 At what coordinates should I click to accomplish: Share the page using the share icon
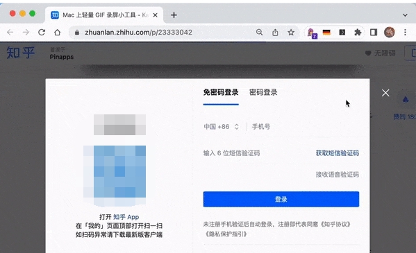click(x=275, y=33)
